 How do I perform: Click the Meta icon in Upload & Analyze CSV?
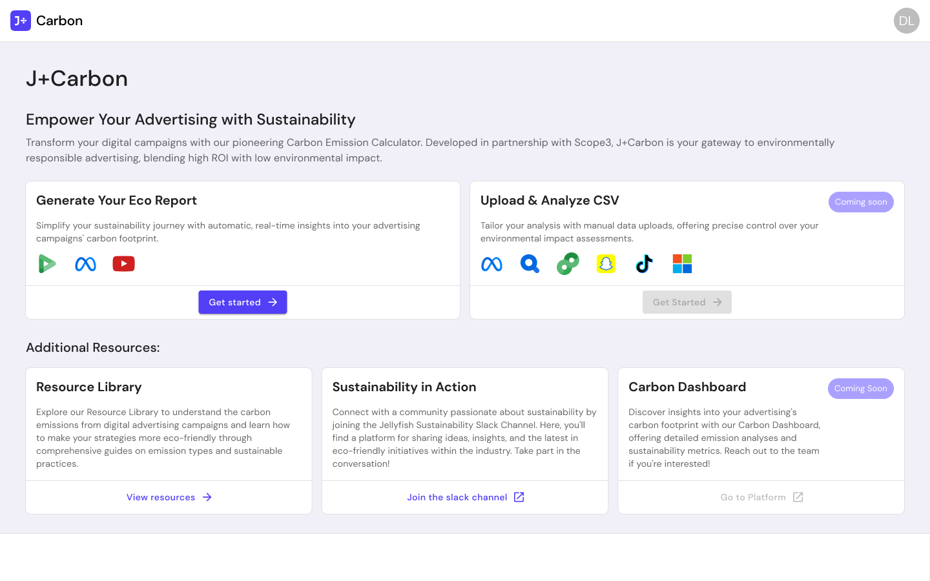pyautogui.click(x=491, y=263)
